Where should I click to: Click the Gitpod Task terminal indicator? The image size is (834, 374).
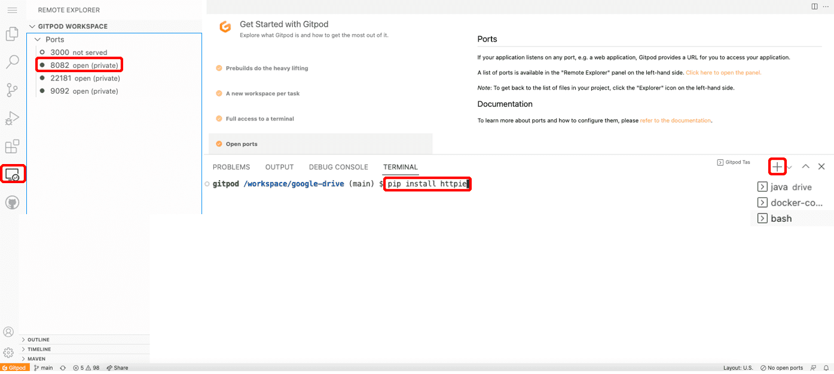(x=734, y=162)
